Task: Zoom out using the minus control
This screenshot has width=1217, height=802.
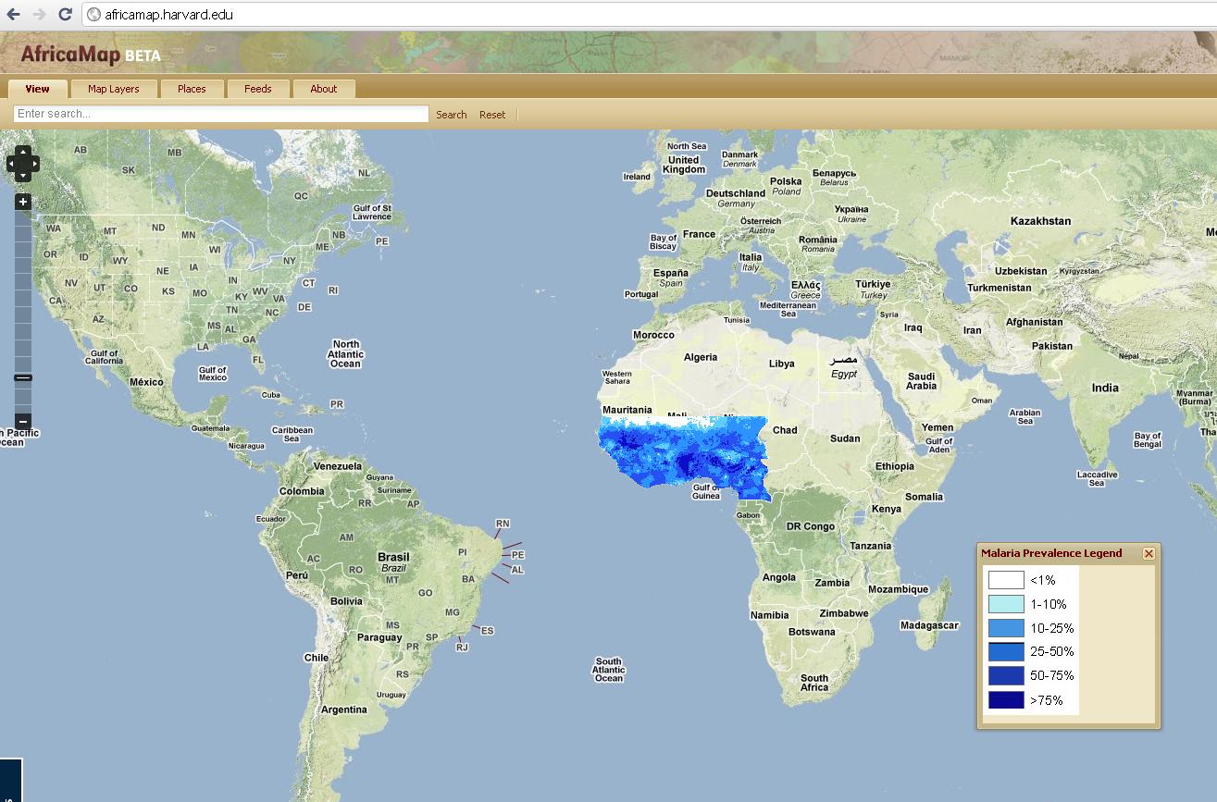Action: point(23,422)
